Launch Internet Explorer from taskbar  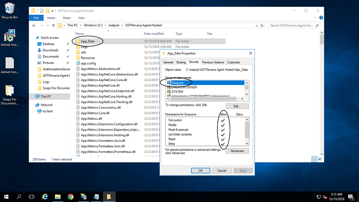coord(45,196)
